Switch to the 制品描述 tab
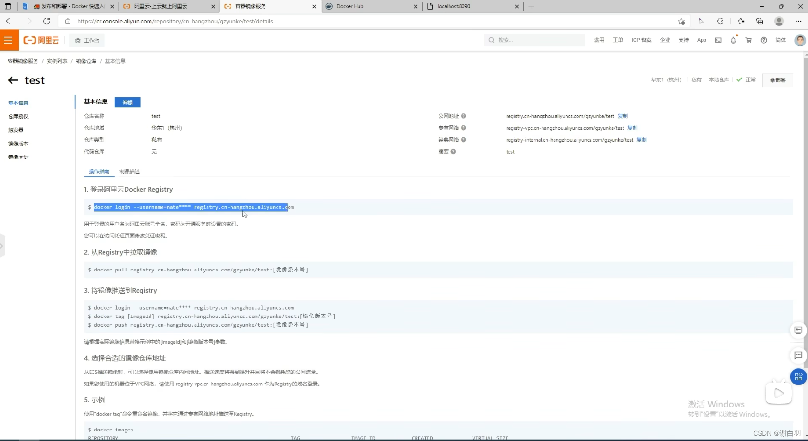Image resolution: width=808 pixels, height=441 pixels. 129,171
